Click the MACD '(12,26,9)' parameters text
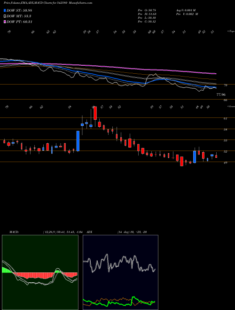The height and width of the screenshot is (310, 235). [x=50, y=232]
